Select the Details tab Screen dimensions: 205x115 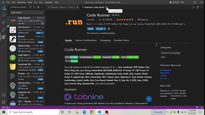pyautogui.click(x=68, y=40)
